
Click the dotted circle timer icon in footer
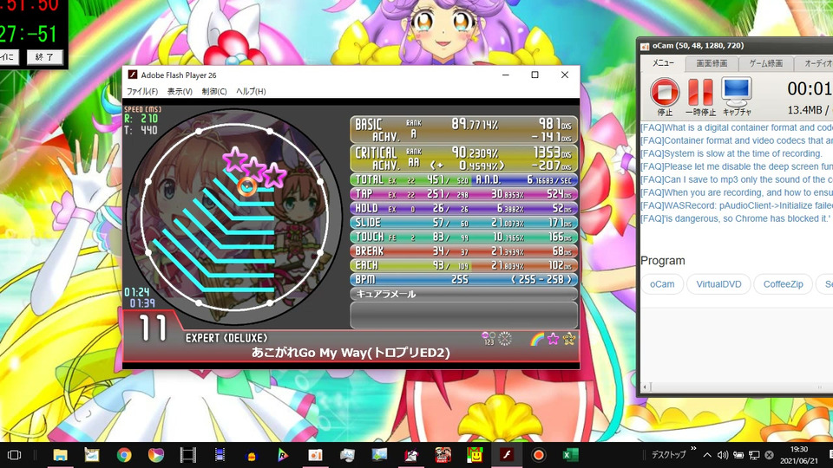[x=505, y=339]
